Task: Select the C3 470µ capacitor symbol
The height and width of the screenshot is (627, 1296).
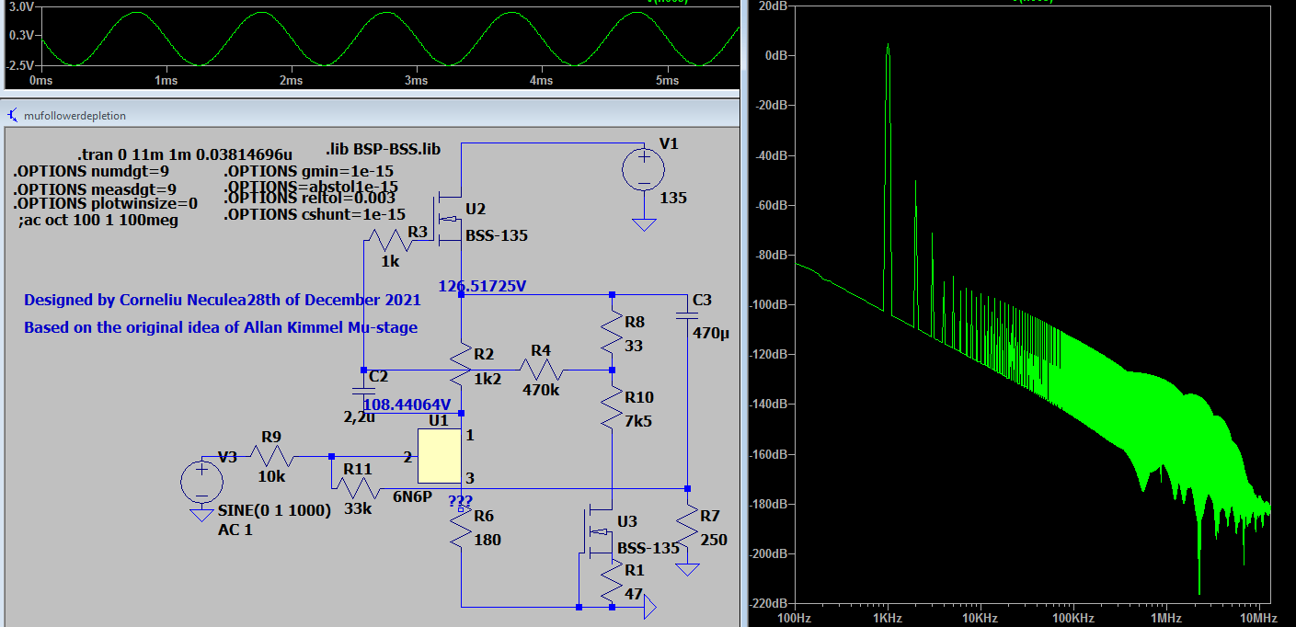Action: coord(686,316)
